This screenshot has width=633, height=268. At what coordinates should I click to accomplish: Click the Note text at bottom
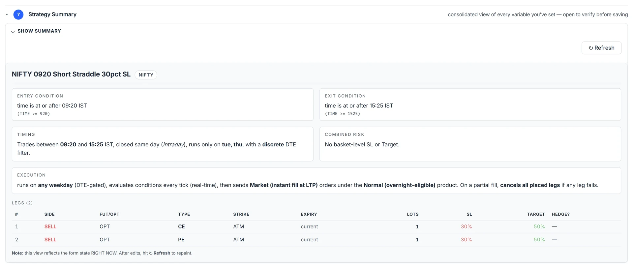(x=102, y=253)
